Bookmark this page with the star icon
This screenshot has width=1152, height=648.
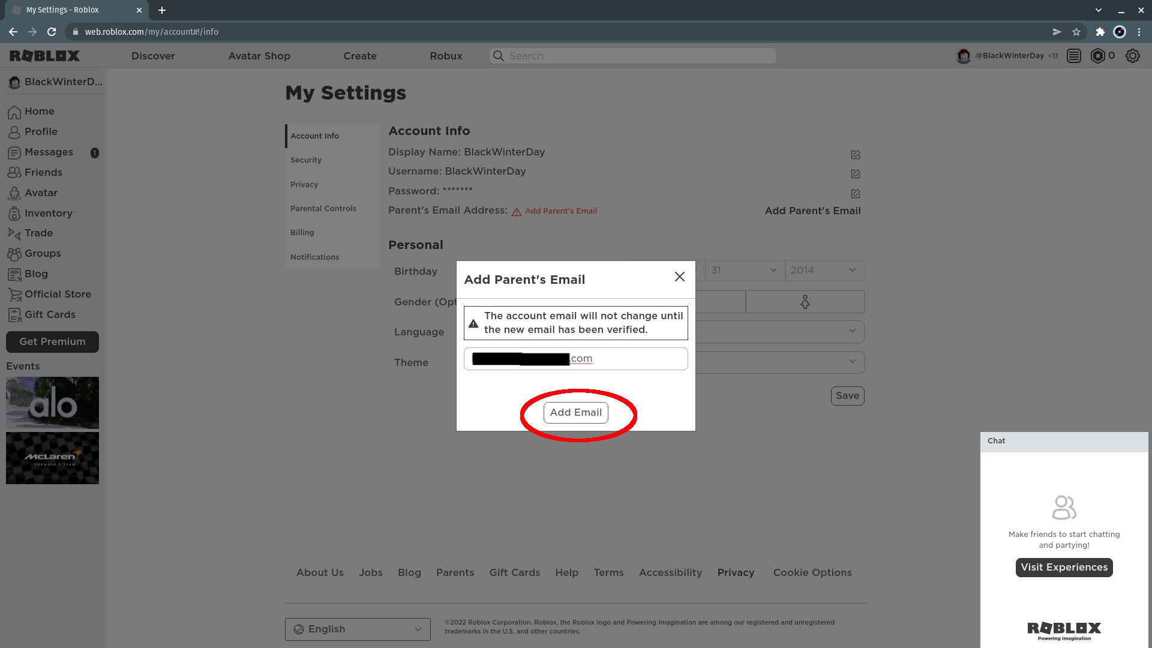(x=1076, y=32)
